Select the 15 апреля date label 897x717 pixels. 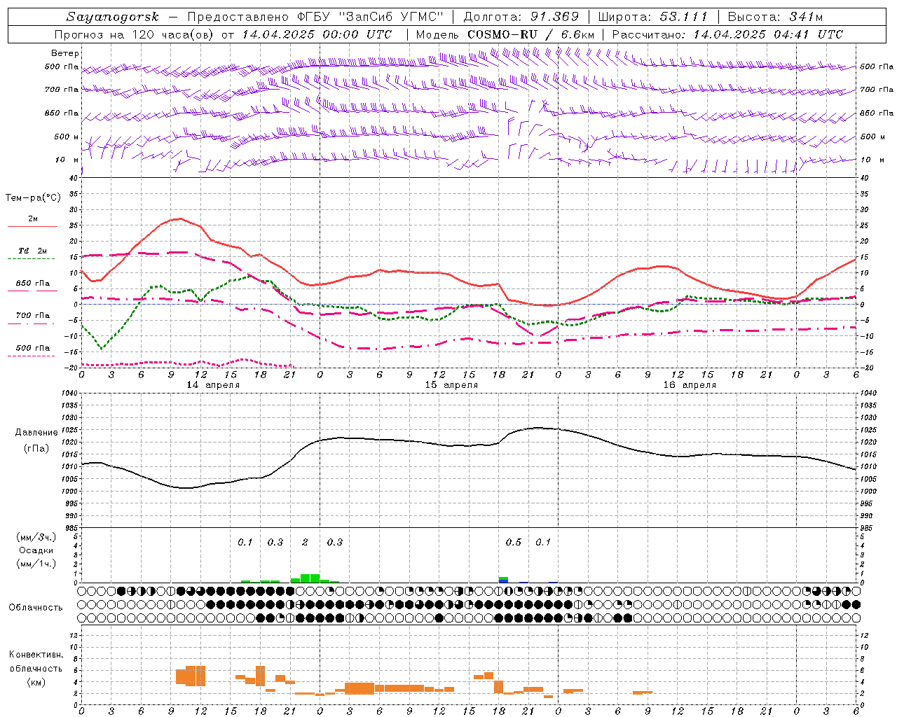click(x=451, y=385)
